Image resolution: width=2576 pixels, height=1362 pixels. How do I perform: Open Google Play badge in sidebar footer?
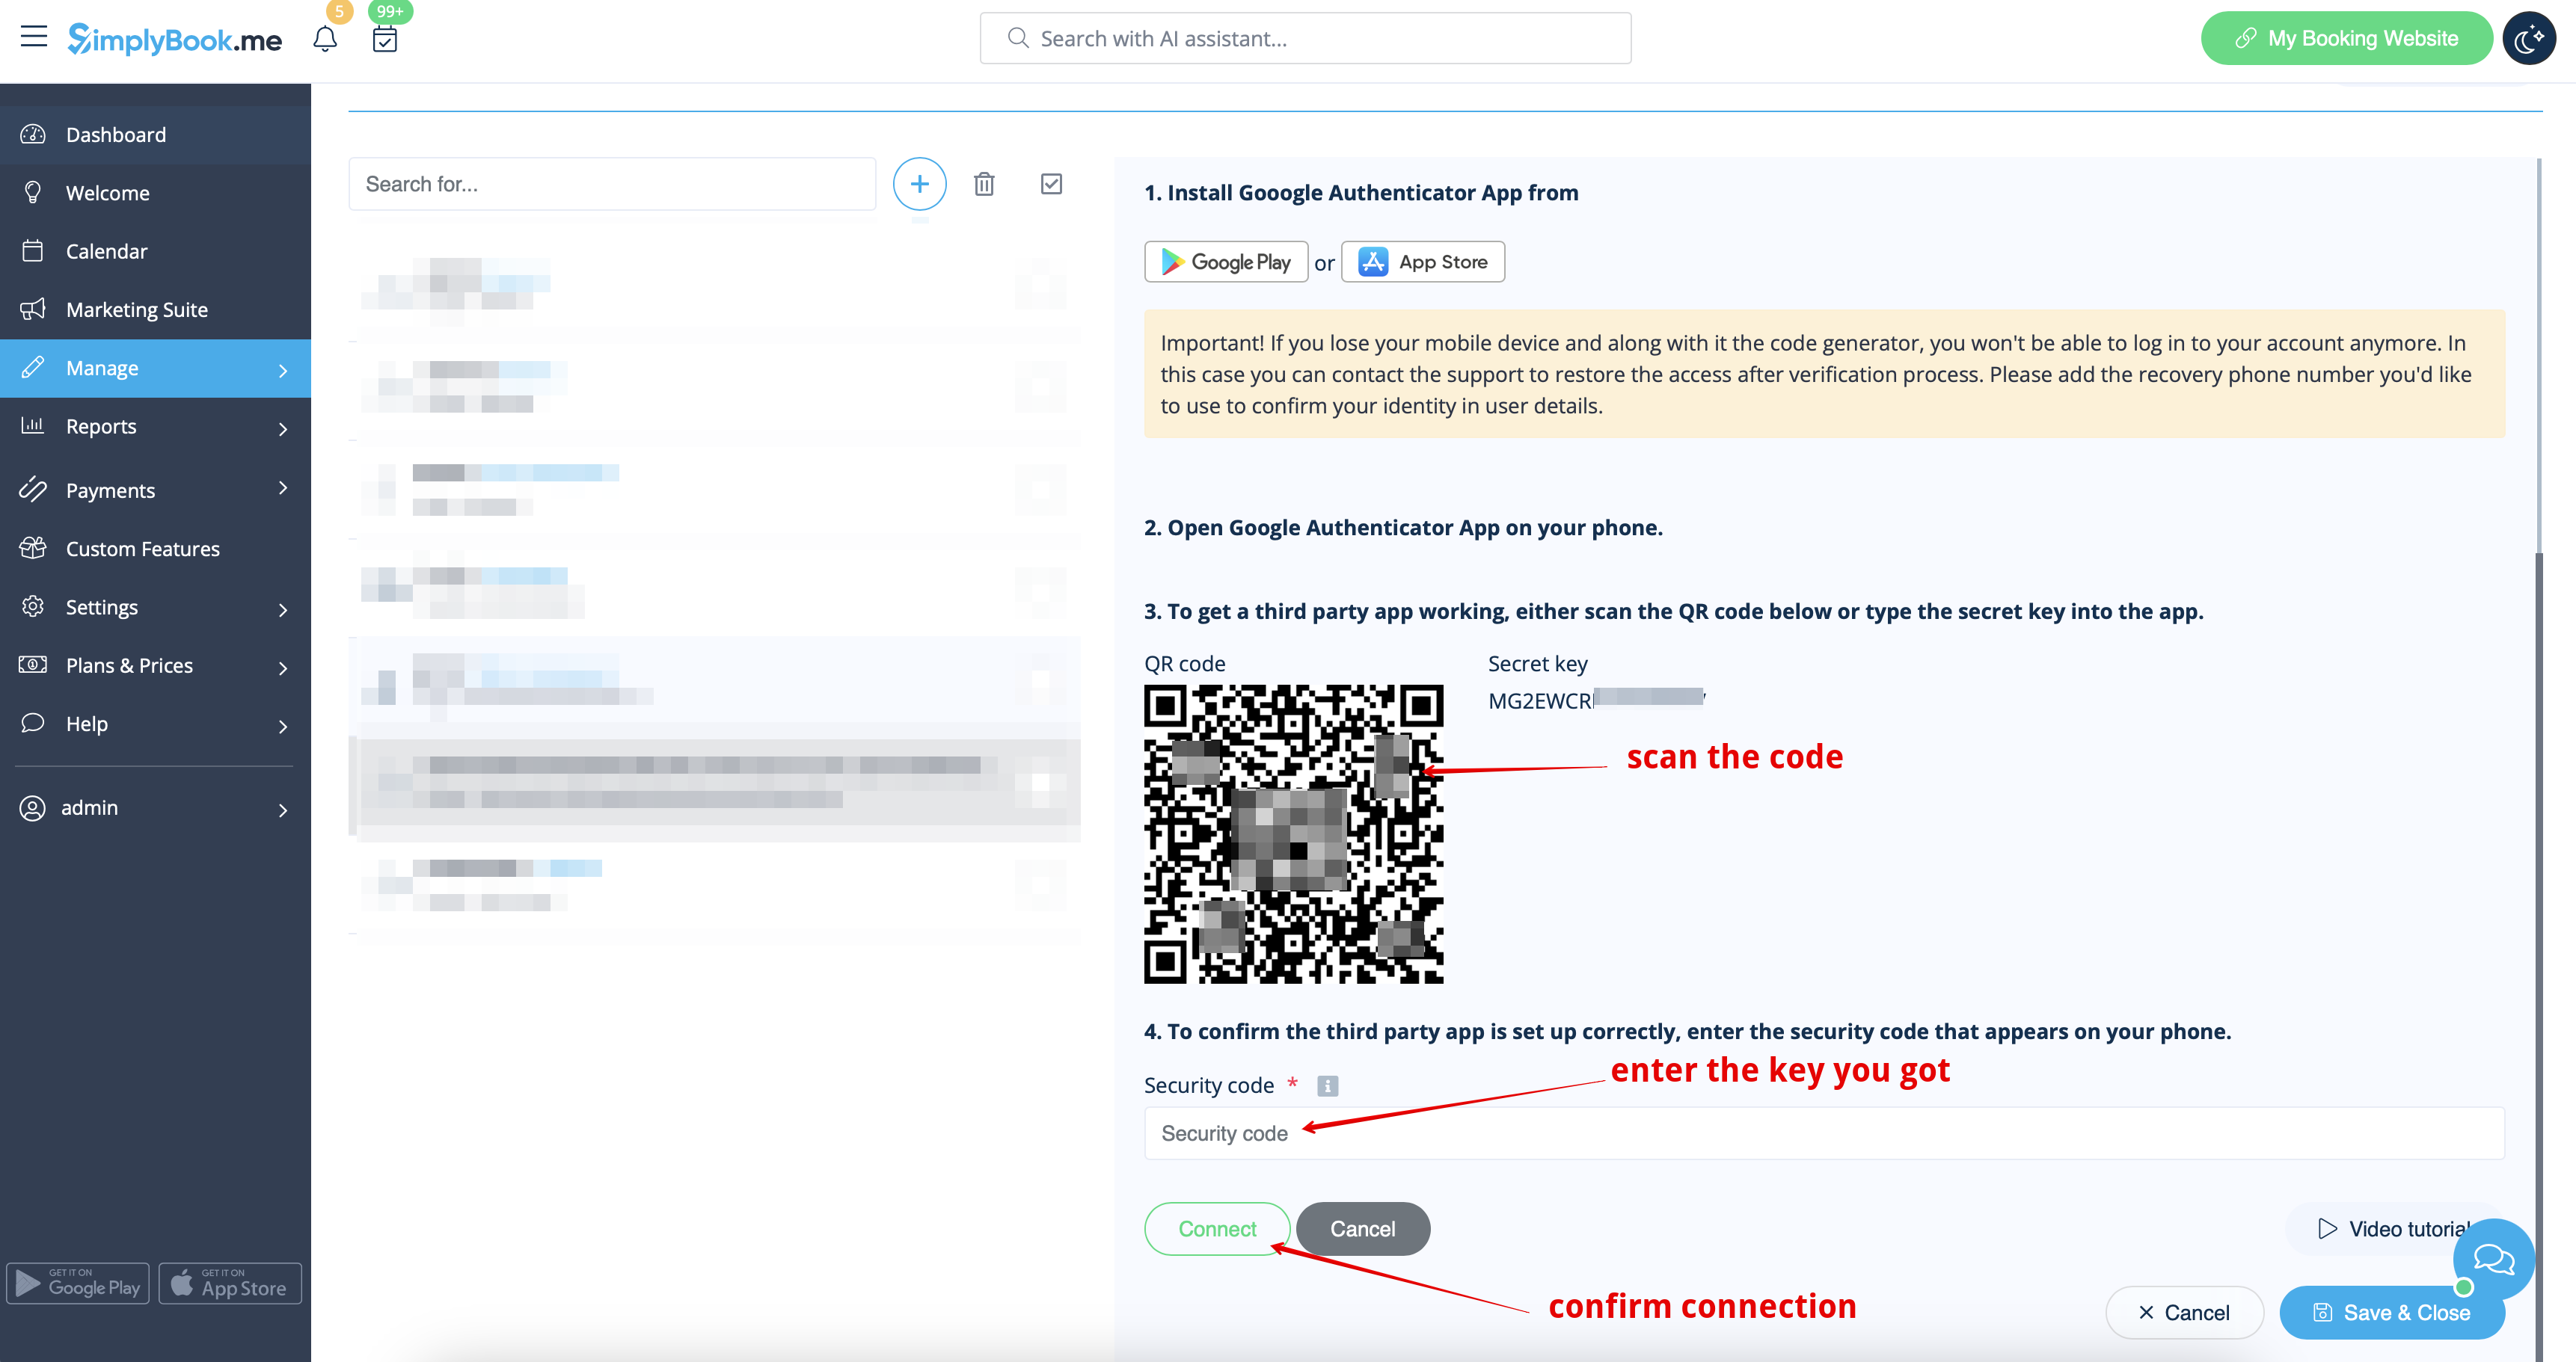[x=78, y=1283]
